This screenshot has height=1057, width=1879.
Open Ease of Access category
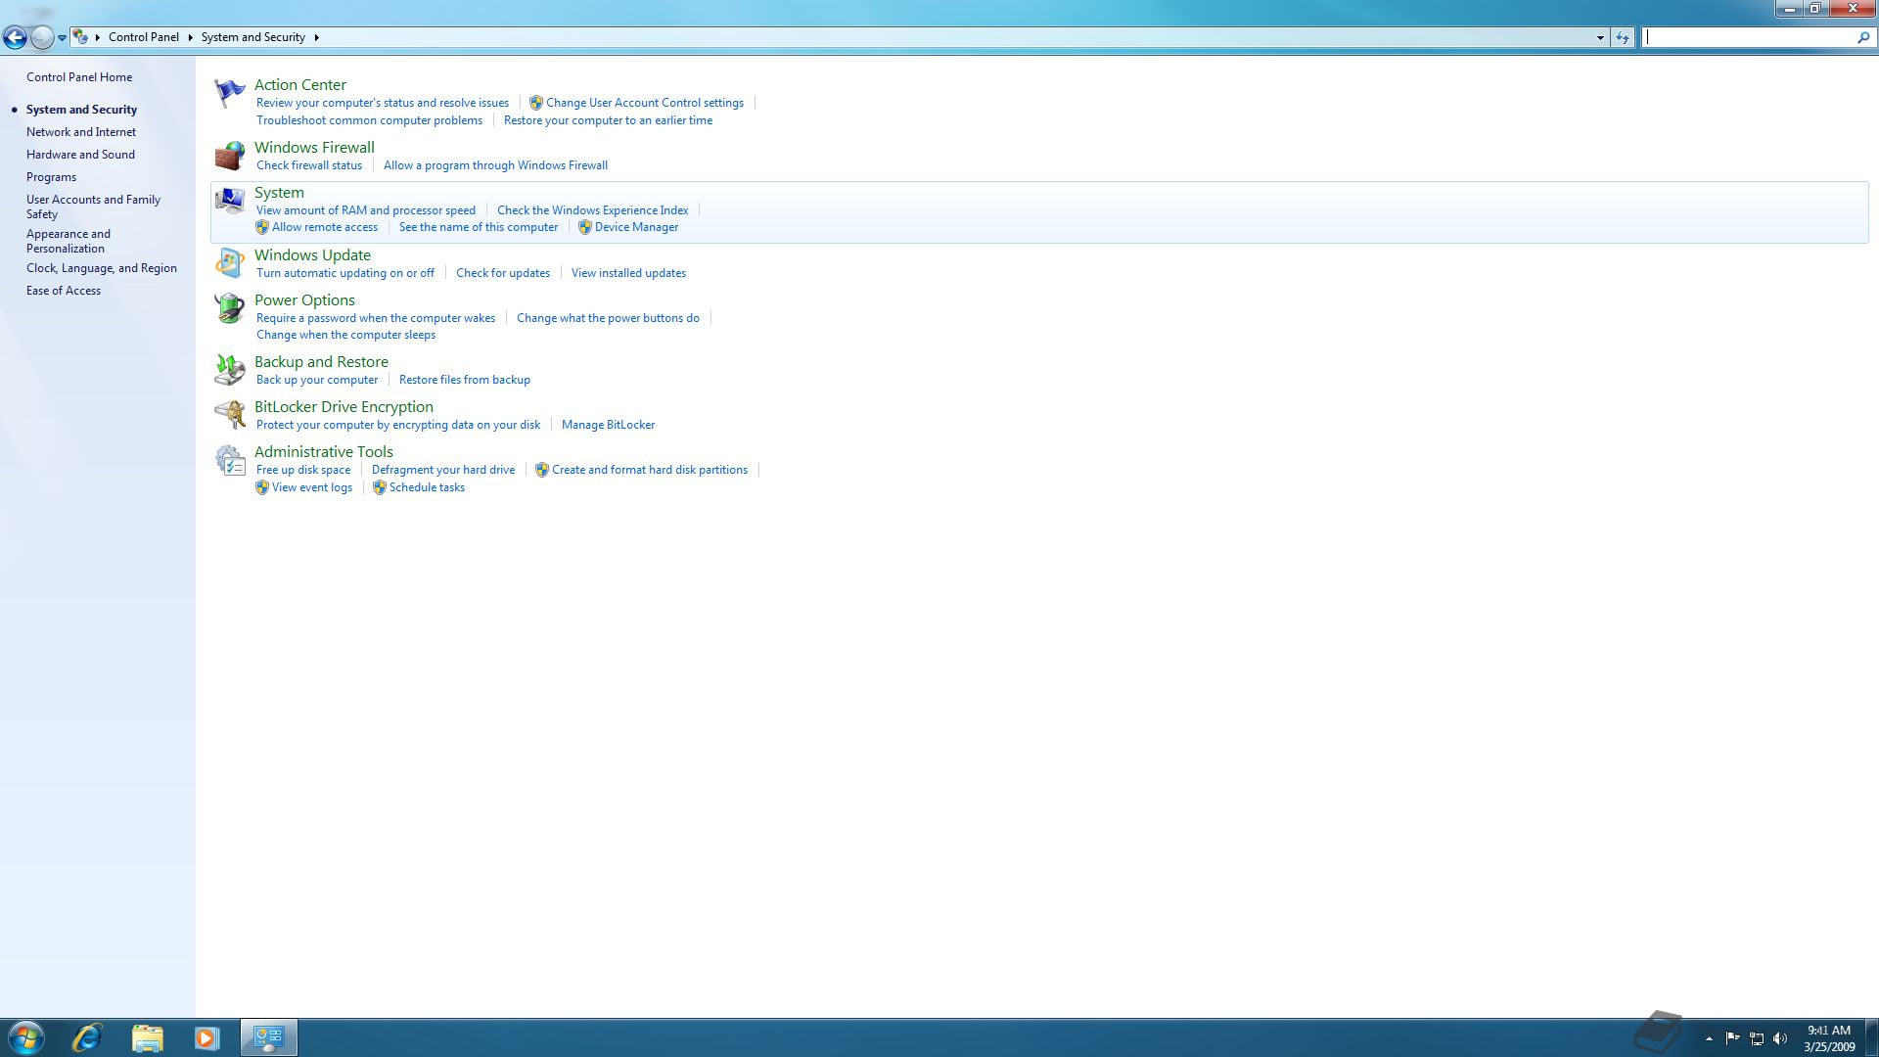click(64, 291)
